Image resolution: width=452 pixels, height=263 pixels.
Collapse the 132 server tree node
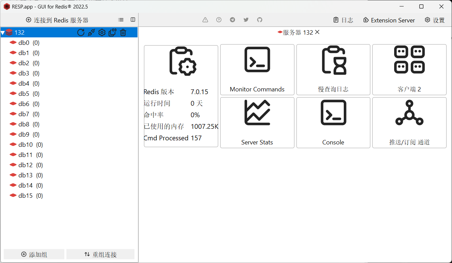[3, 33]
